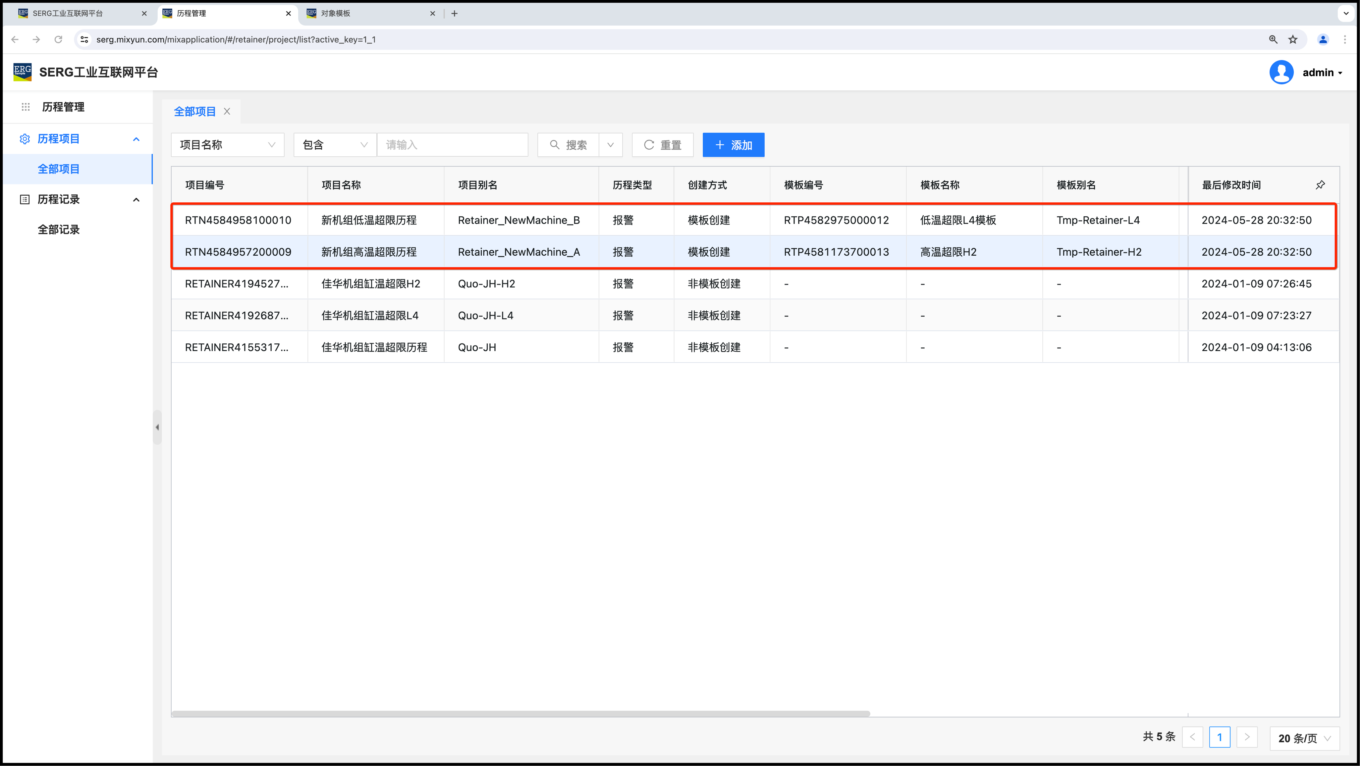Click the grid icon beside 历程管理
1360x766 pixels.
click(x=25, y=107)
